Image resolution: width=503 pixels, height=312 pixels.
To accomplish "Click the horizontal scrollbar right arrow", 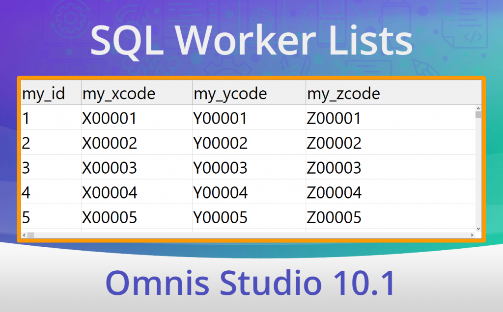I will 472,235.
